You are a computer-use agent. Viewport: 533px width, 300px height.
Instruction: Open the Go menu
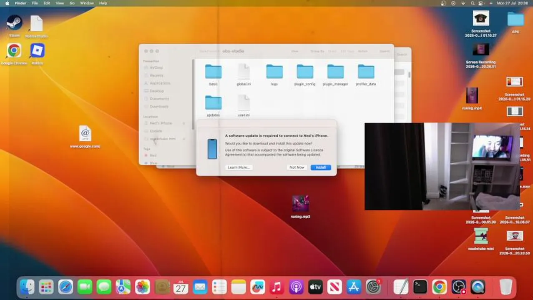72,3
